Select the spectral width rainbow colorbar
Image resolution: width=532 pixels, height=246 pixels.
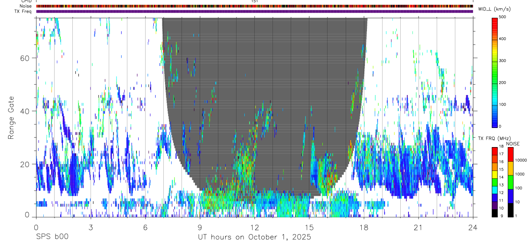tap(495, 72)
